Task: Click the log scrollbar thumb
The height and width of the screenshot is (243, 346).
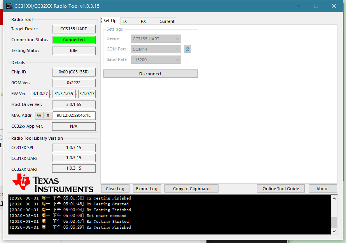Action: [x=334, y=222]
